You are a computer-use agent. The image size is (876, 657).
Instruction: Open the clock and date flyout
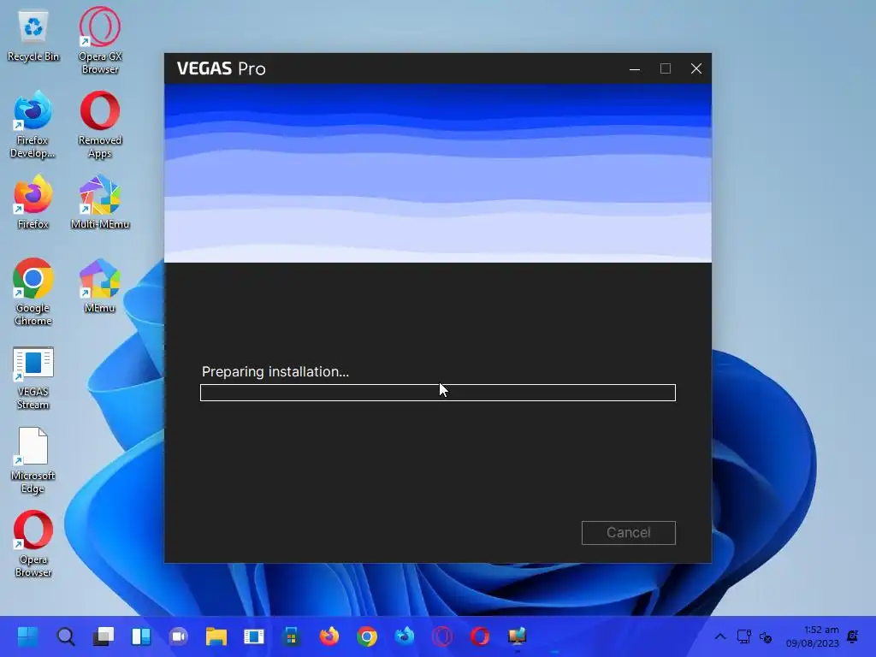pos(813,636)
